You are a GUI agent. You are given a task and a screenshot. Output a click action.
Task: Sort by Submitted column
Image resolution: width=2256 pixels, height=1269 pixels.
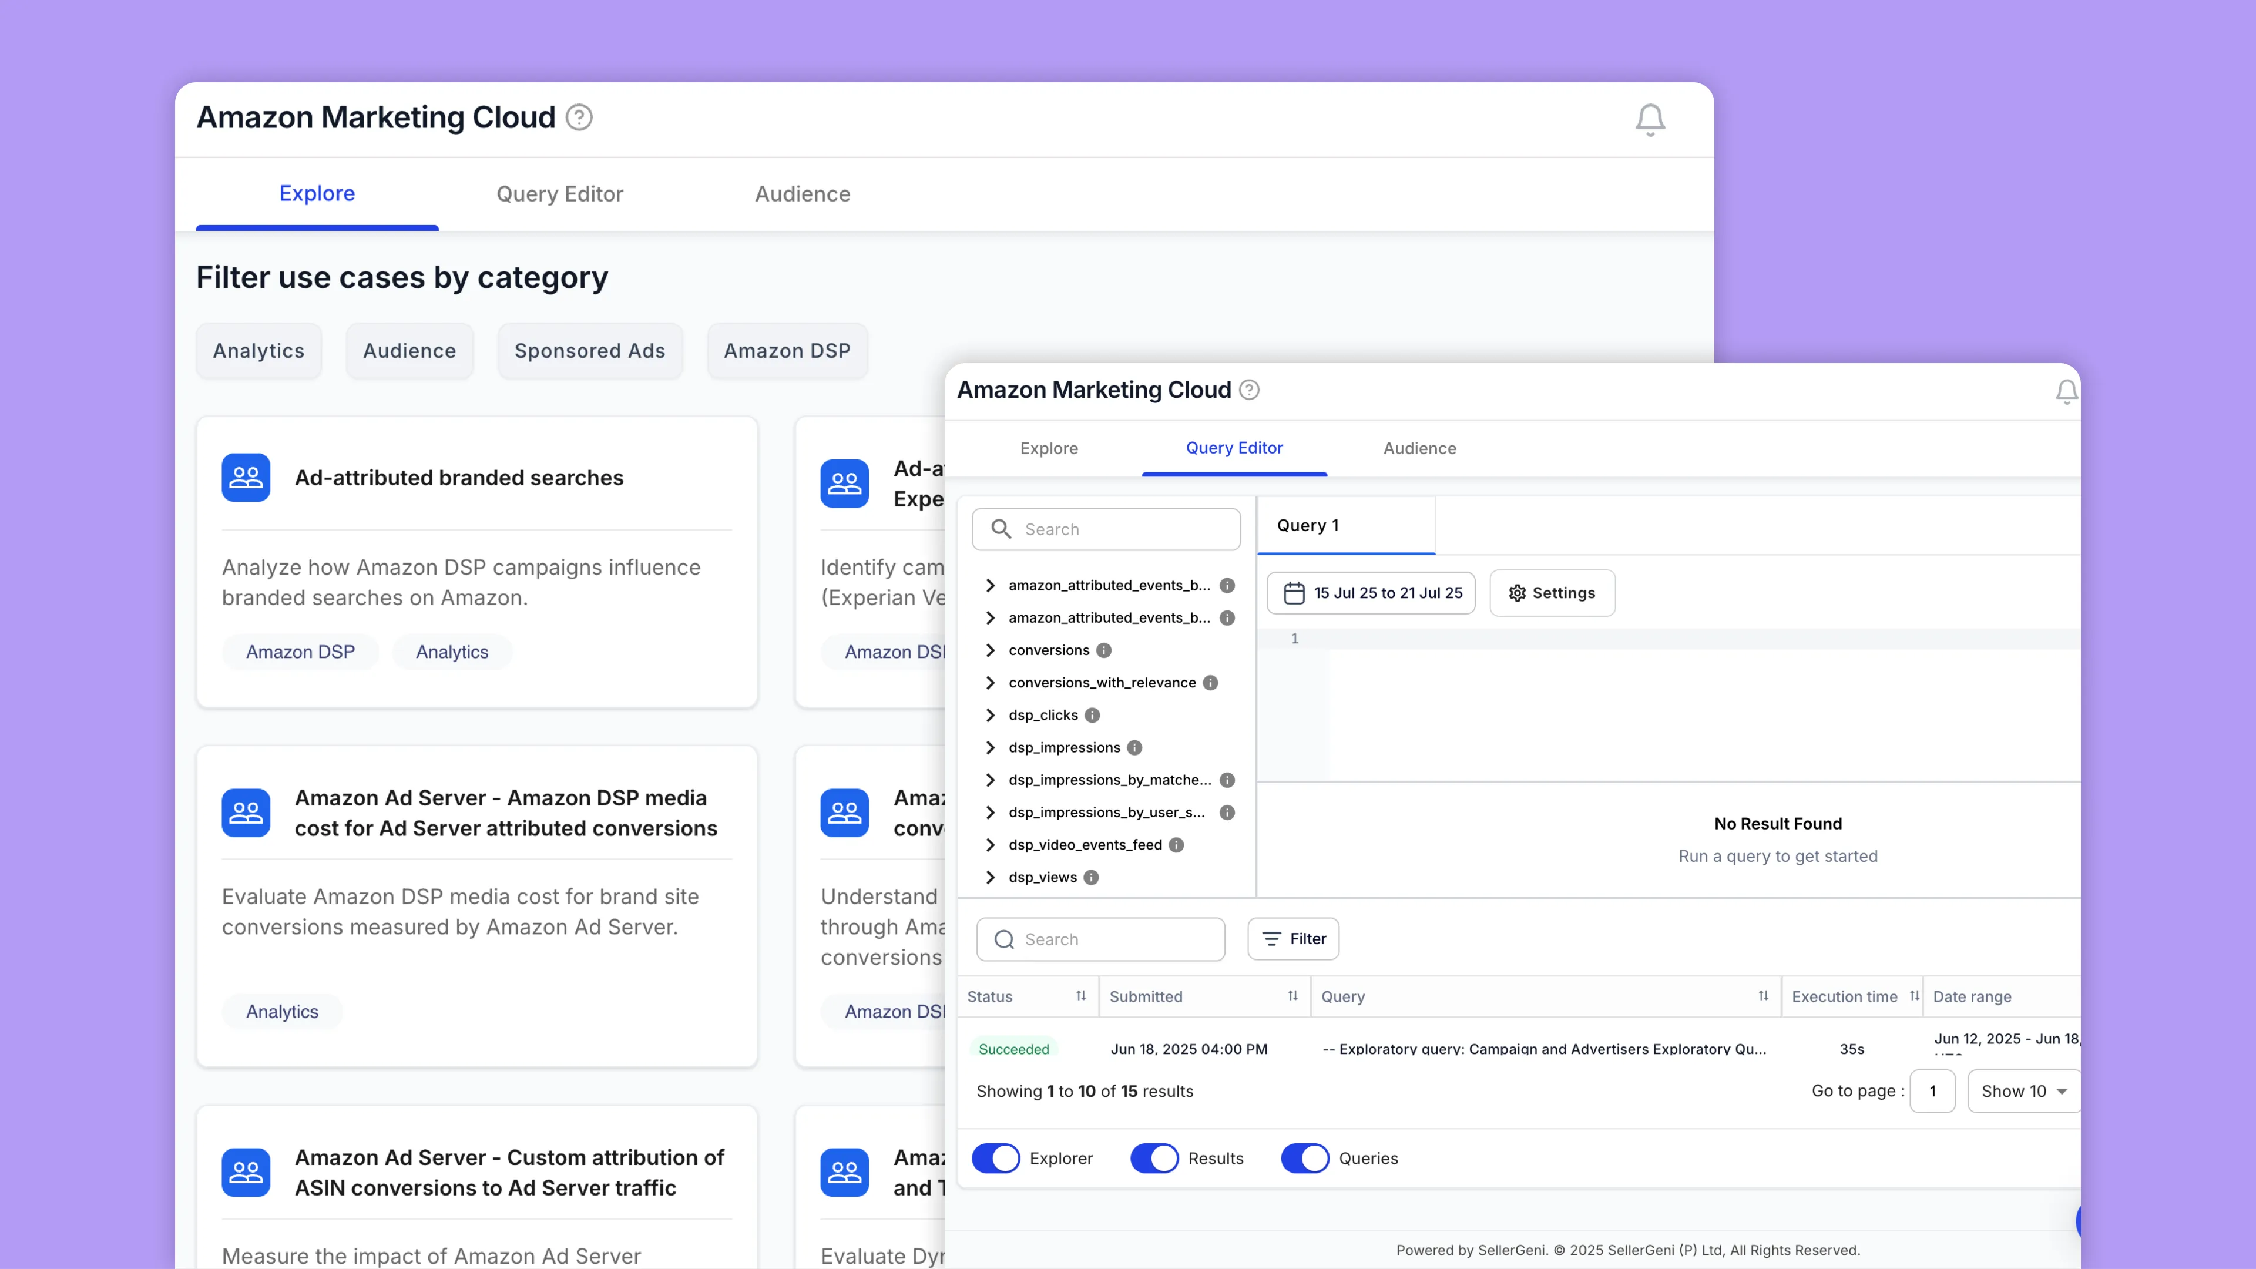(1292, 996)
